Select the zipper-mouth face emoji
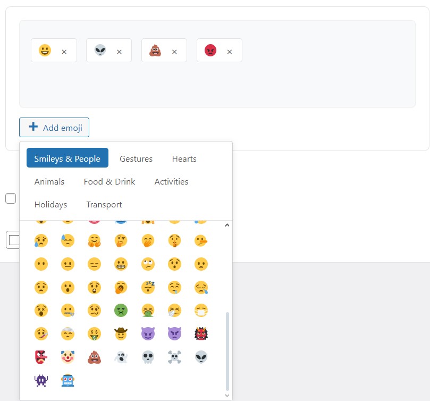The width and height of the screenshot is (430, 401). (68, 311)
